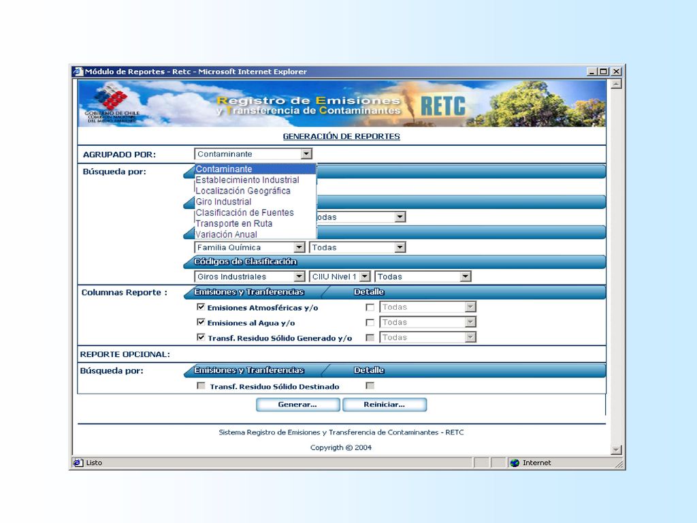The height and width of the screenshot is (523, 697).
Task: Click the Generar... button
Action: [x=298, y=405]
